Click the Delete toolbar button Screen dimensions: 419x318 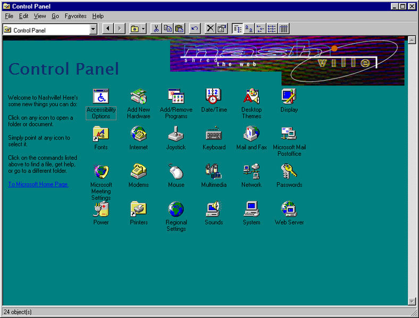(211, 29)
